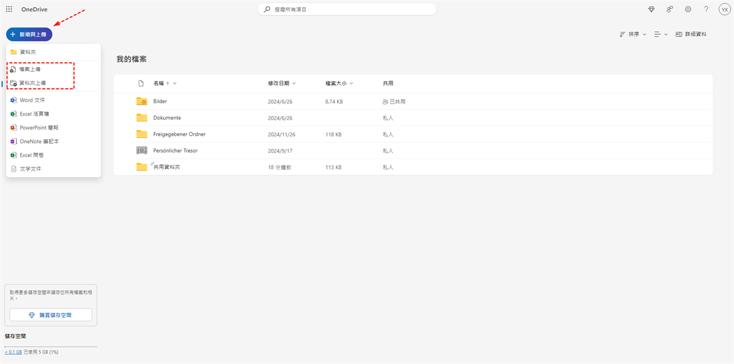734x364 pixels.
Task: Click the 搜尋所有項目 search field
Action: 346,9
